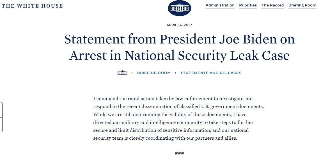Click the arrow before Statements and Releases breadcrumb
This screenshot has width=321, height=159.
[x=176, y=73]
